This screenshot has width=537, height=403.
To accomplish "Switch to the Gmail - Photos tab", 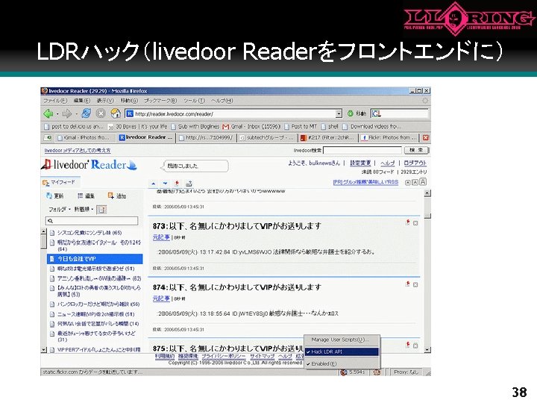I will (x=83, y=138).
